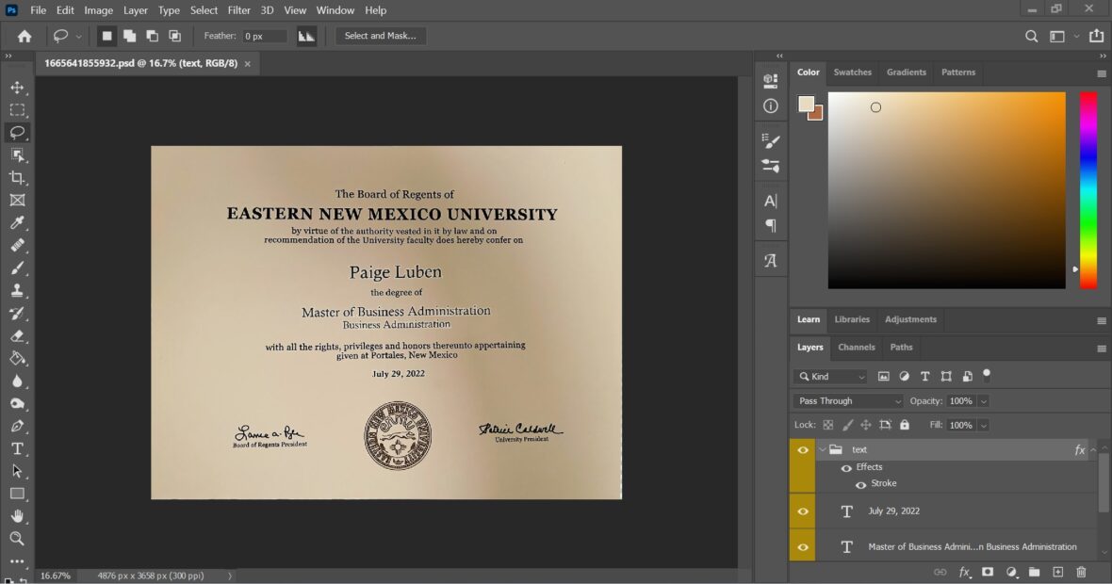Viewport: 1112px width, 584px height.
Task: Select the Lasso tool in toolbar
Action: click(17, 133)
